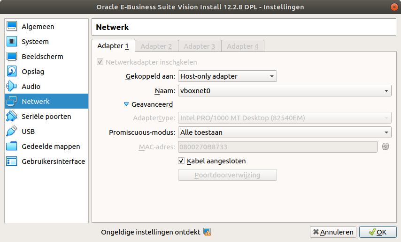Click the Annuleren button
The height and width of the screenshot is (242, 401).
coord(332,232)
